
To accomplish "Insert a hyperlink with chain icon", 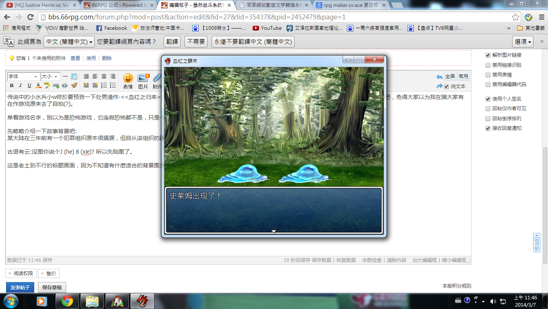I will point(56,85).
